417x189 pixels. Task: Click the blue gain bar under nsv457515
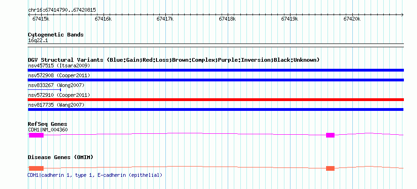pyautogui.click(x=216, y=70)
